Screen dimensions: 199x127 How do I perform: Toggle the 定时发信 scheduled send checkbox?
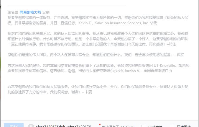pos(143,126)
